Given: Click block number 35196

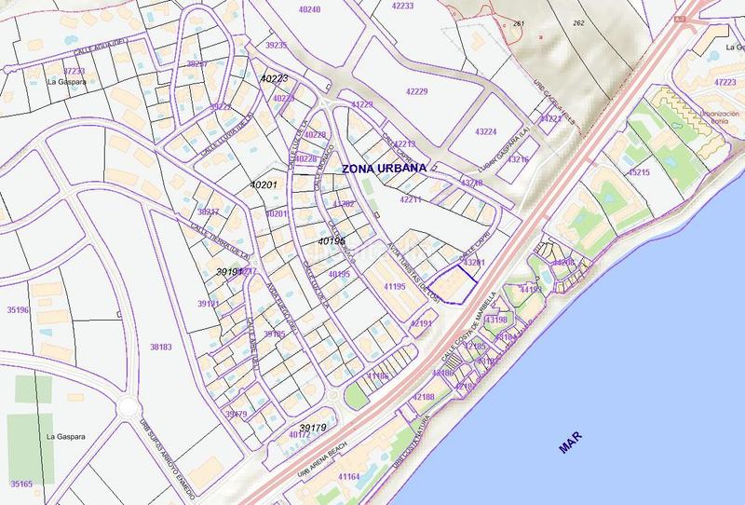Looking at the screenshot, I should point(18,309).
